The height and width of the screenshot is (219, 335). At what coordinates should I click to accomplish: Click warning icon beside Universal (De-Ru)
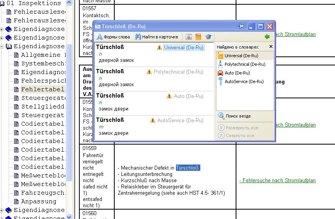click(159, 47)
